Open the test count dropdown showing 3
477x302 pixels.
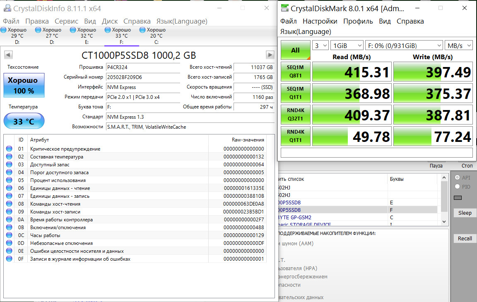point(320,46)
